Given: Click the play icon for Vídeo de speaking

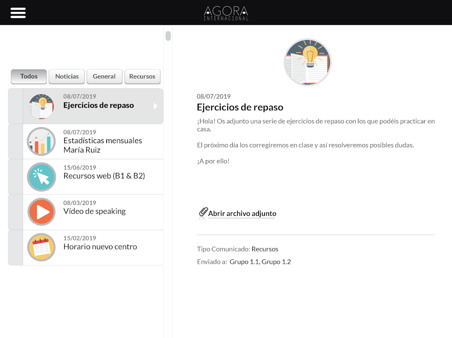Looking at the screenshot, I should coord(41,212).
